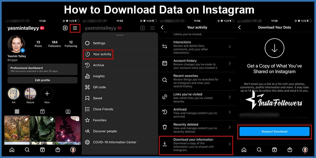
Task: Click the Request Download button
Action: 274,131
